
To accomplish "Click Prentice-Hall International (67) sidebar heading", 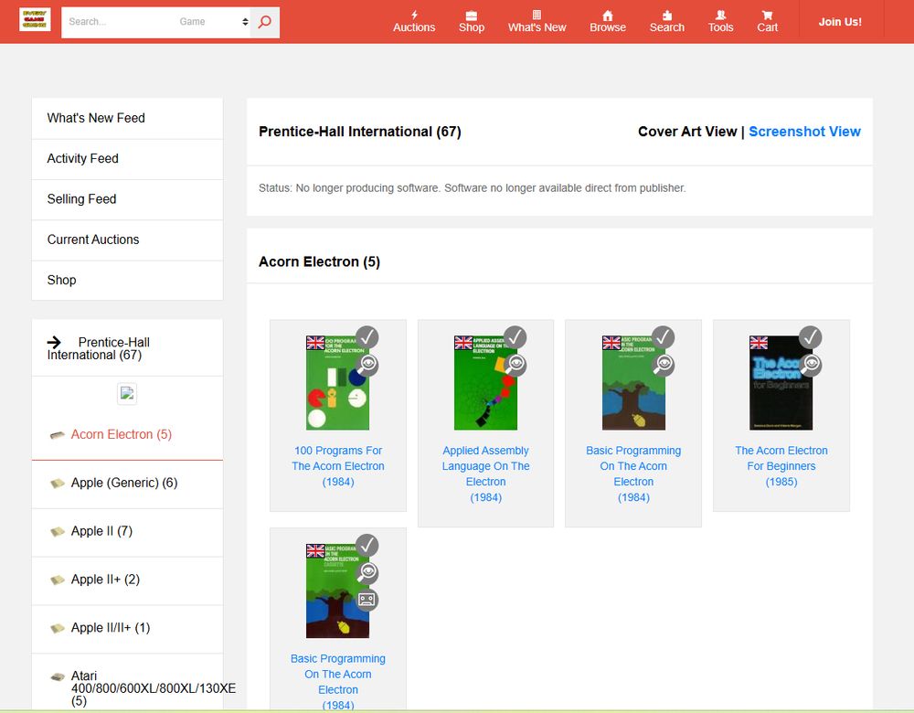I will (x=99, y=348).
